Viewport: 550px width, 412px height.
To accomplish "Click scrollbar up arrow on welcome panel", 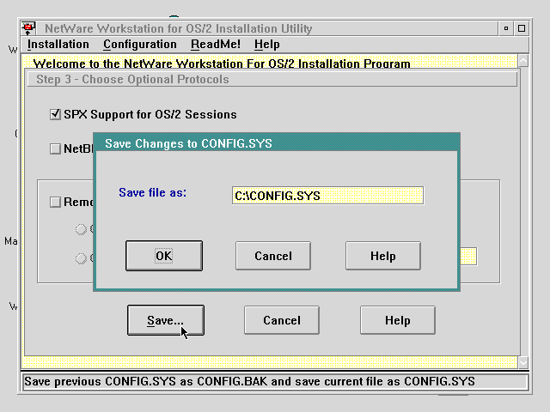I will (x=523, y=61).
